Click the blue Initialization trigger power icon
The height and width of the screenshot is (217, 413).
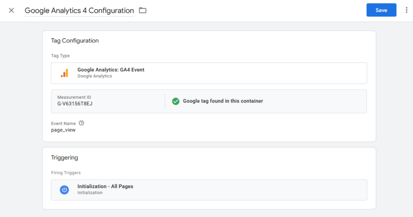[65, 190]
